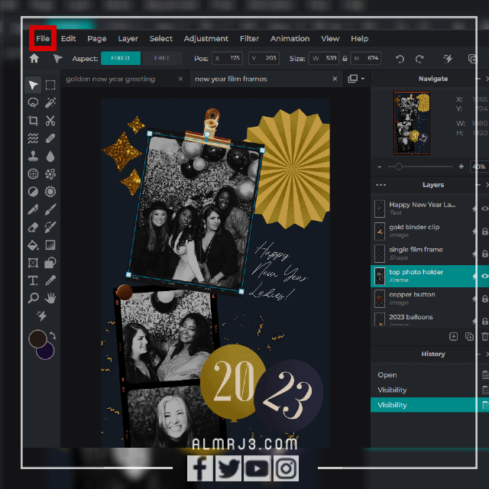Image resolution: width=489 pixels, height=489 pixels.
Task: Open the Filter menu
Action: [249, 38]
